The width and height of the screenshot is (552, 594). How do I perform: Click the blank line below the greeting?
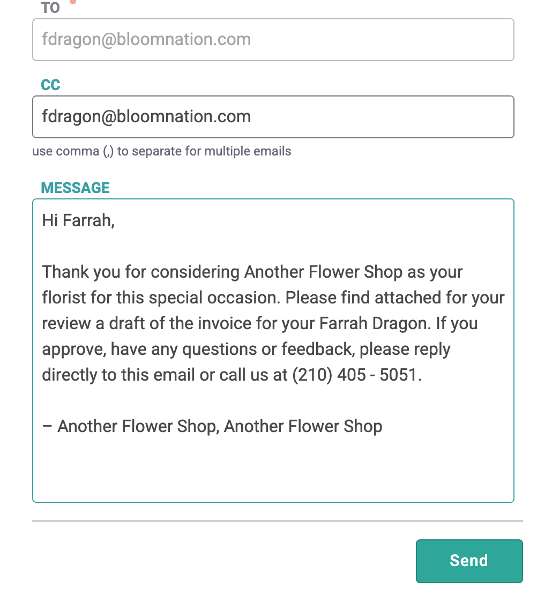coord(273,246)
